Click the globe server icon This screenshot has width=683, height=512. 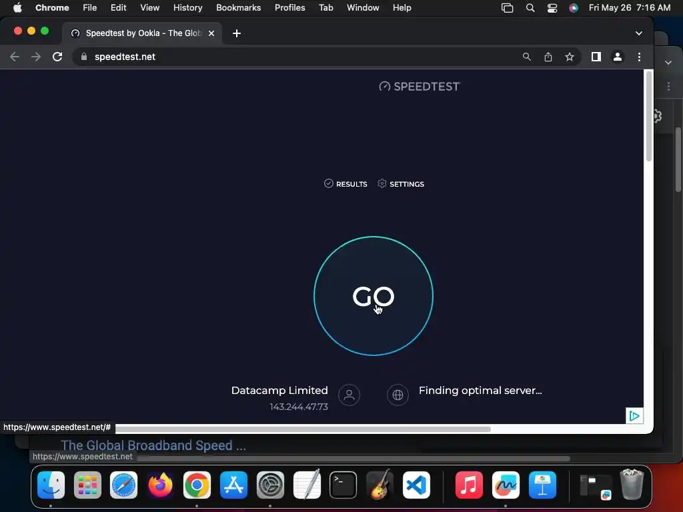point(398,395)
